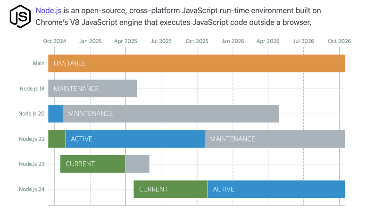Click the Node.js 18 MAINTENANCE bar

pos(92,88)
